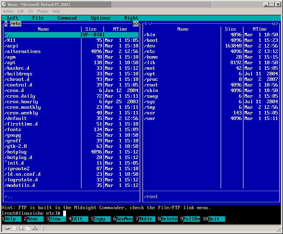Select the /hotplug.d directory row

[72, 158]
